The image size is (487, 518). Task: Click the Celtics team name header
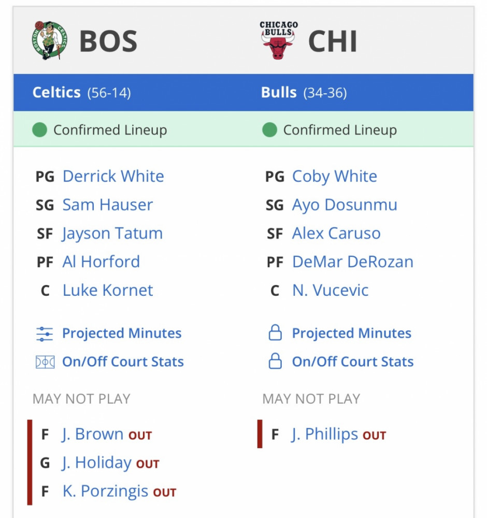(56, 93)
